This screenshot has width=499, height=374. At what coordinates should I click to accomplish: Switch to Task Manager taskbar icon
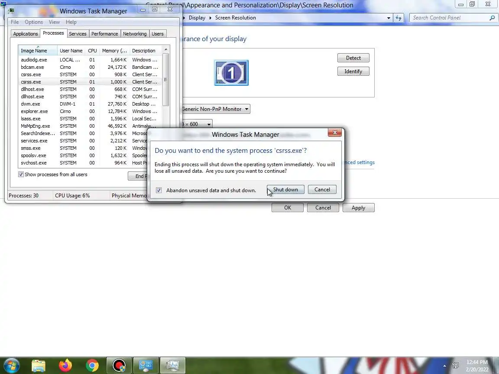coord(172,365)
